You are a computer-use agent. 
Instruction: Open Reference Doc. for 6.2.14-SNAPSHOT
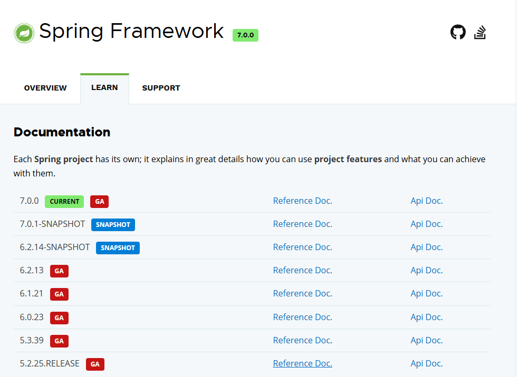tap(303, 247)
